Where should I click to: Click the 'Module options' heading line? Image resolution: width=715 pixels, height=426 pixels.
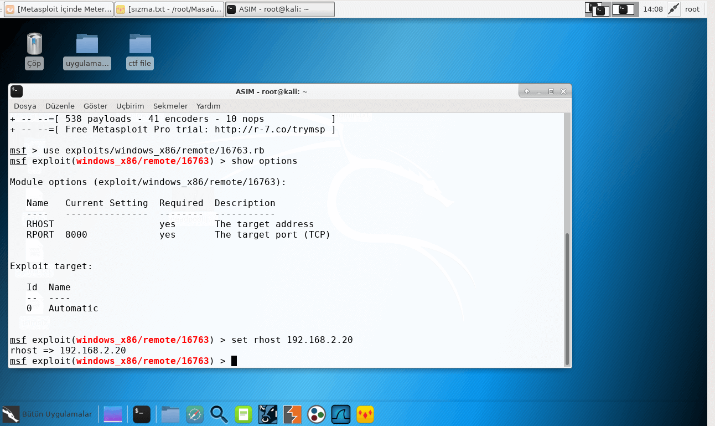148,182
